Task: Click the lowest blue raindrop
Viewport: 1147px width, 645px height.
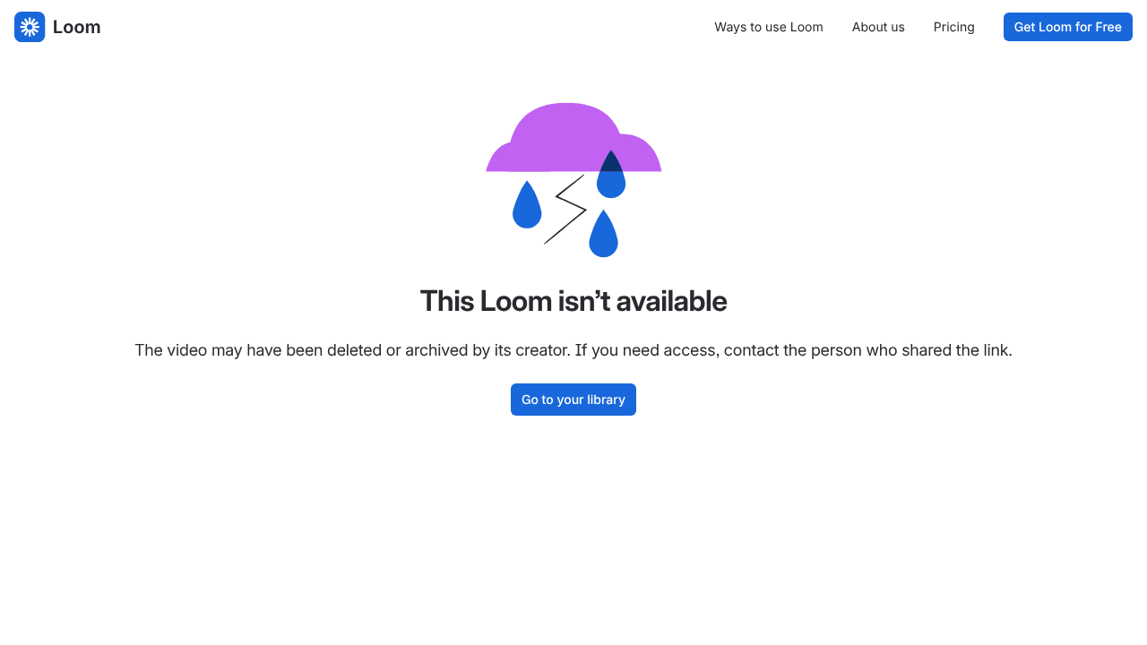Action: tap(603, 233)
